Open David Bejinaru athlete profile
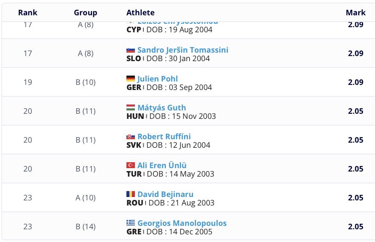375x242 pixels. (x=165, y=194)
